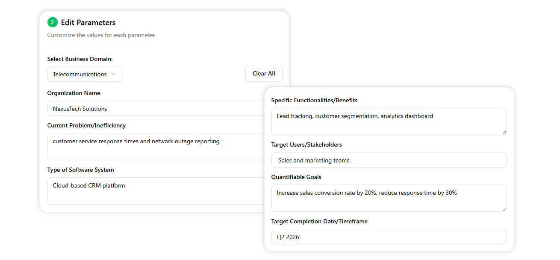560x260 pixels.
Task: Grab the Specific Functionalities textarea resize handle
Action: (504, 133)
